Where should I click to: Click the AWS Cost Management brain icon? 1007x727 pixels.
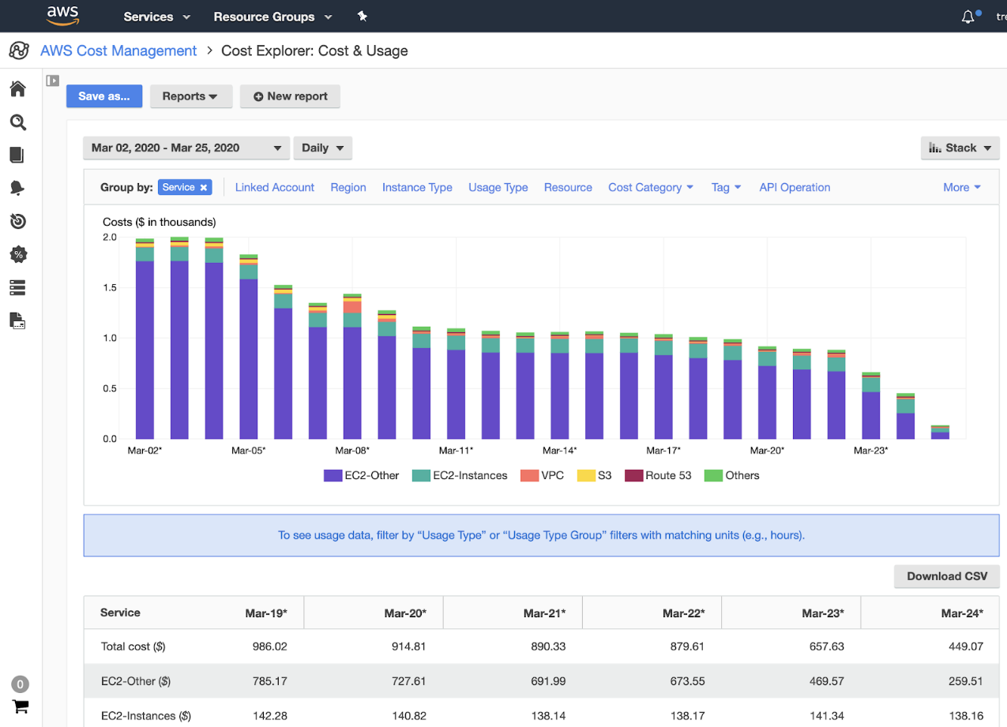19,51
